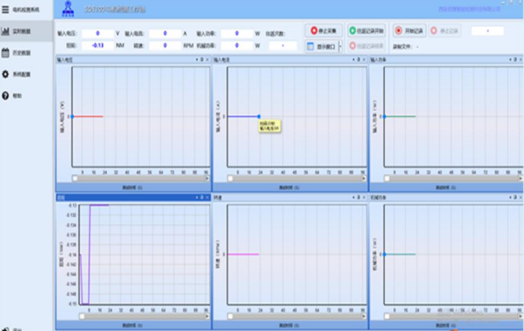Pin the 输入电压 chart panel

202,60
